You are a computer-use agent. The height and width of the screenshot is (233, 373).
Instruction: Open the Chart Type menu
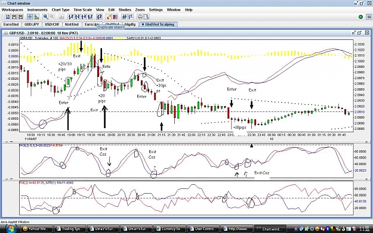[60, 10]
